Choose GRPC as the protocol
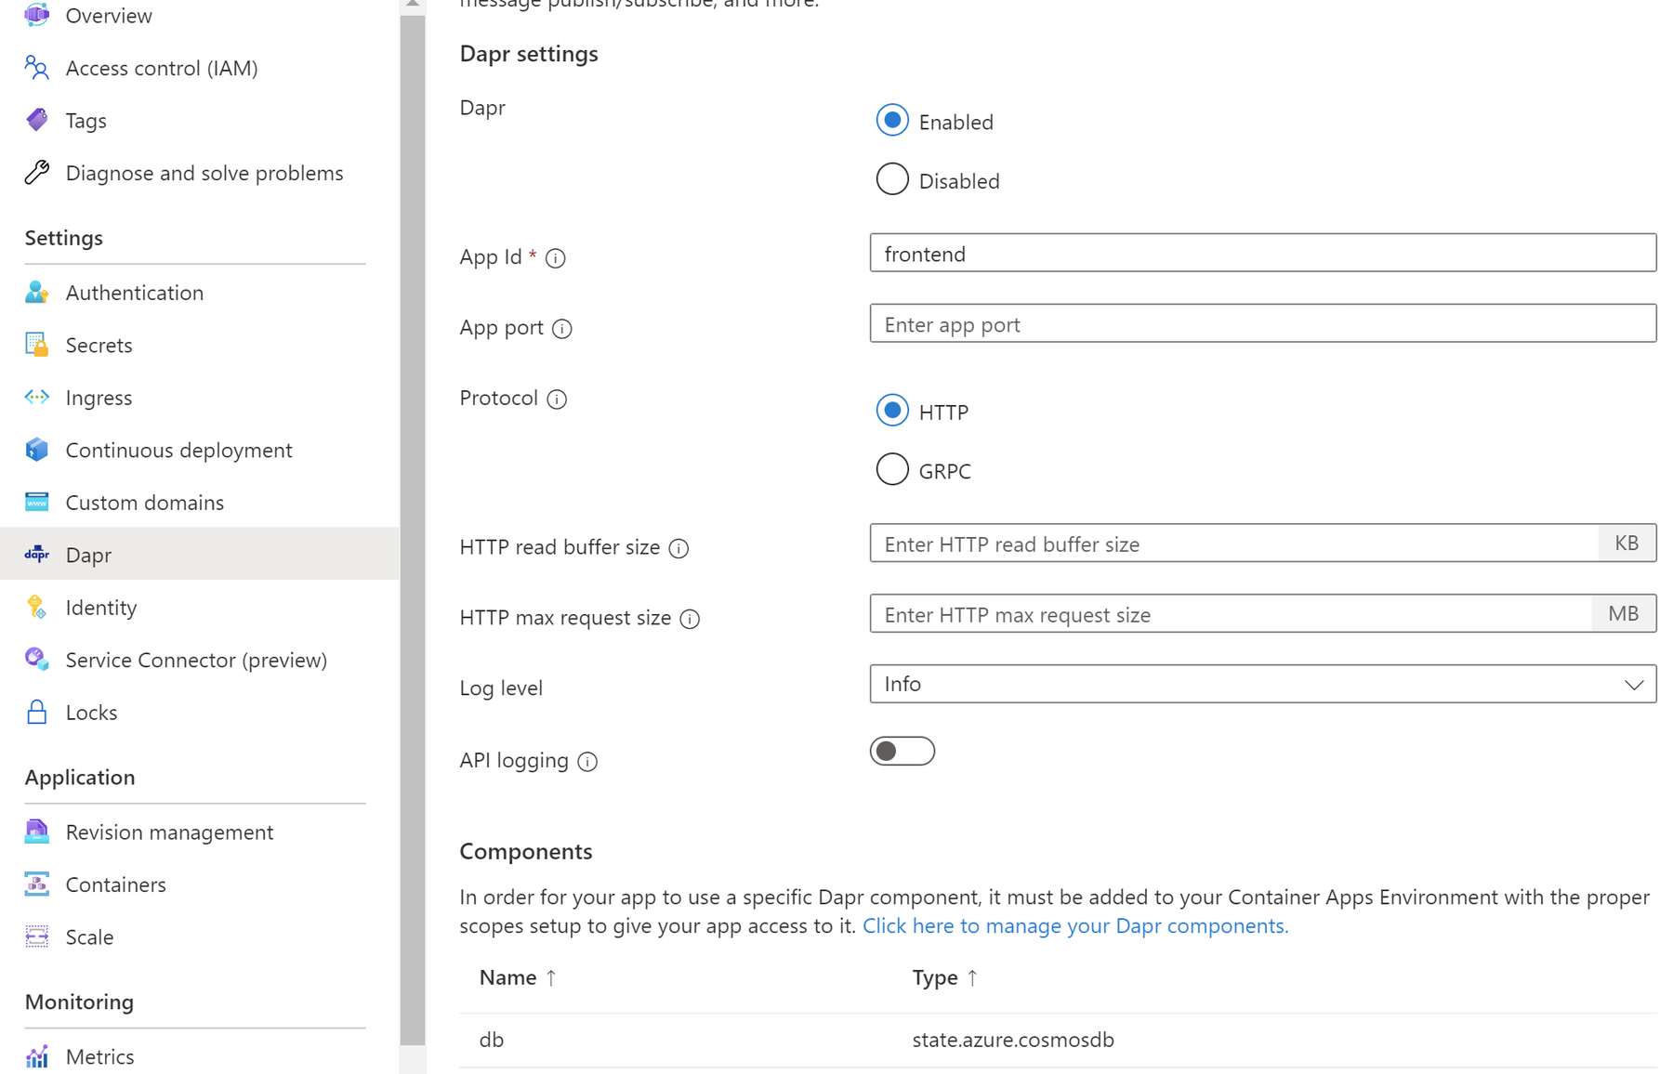1673x1074 pixels. 892,470
